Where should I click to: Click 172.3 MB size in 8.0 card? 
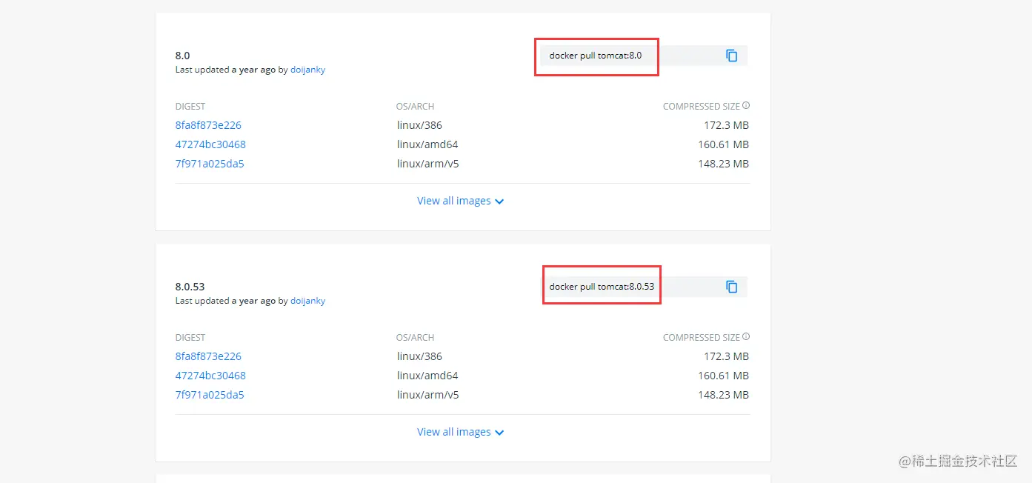click(726, 125)
